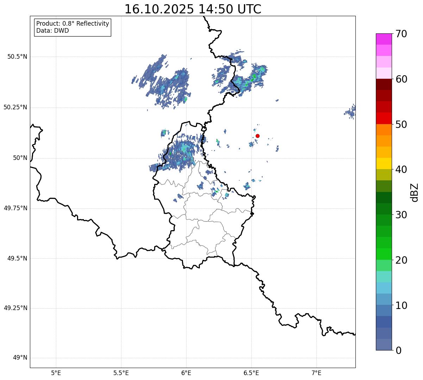
Task: Click the colorbar 30 tick label
Action: click(401, 215)
